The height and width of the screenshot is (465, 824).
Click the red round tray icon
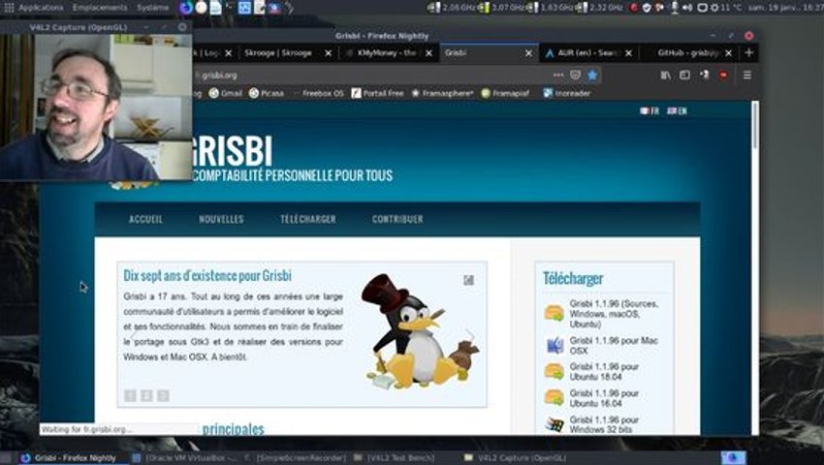click(634, 8)
